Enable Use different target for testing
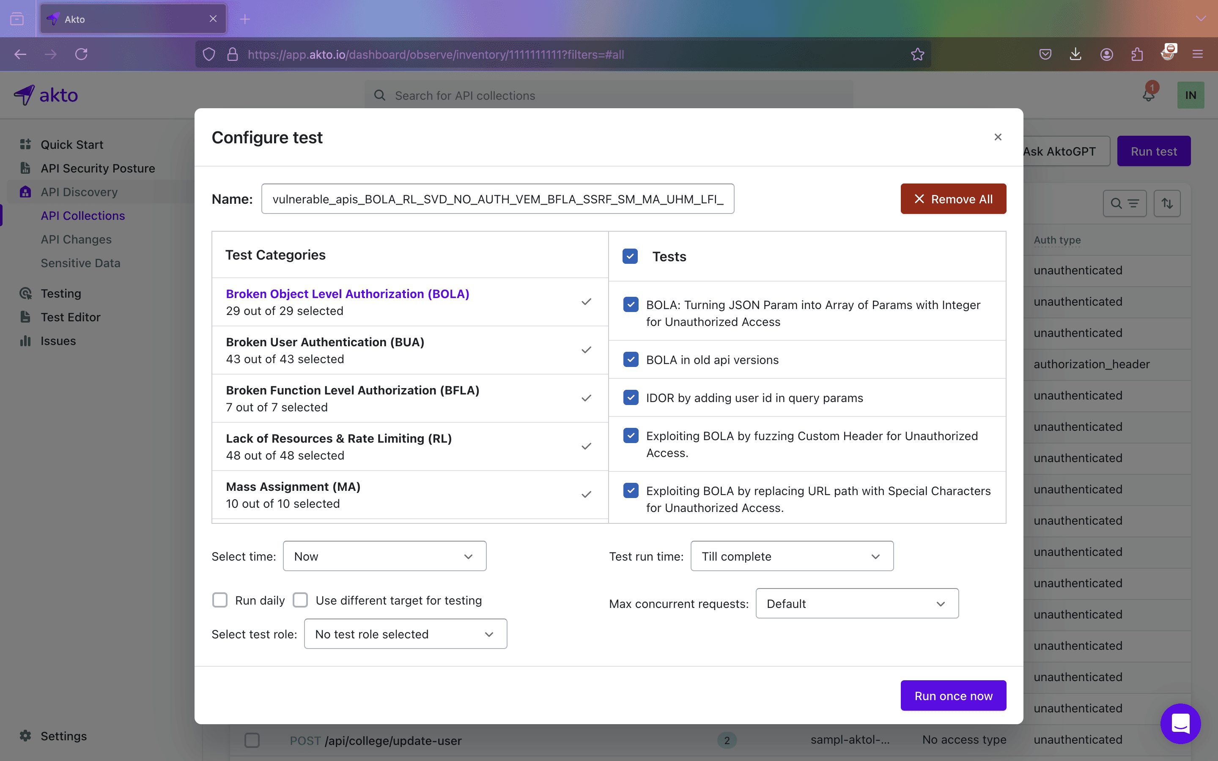The image size is (1218, 761). click(302, 599)
